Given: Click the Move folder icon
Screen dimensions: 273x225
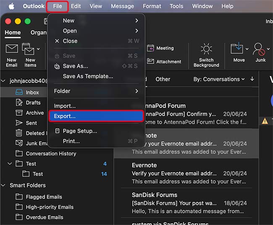Looking at the screenshot, I should coord(237,48).
